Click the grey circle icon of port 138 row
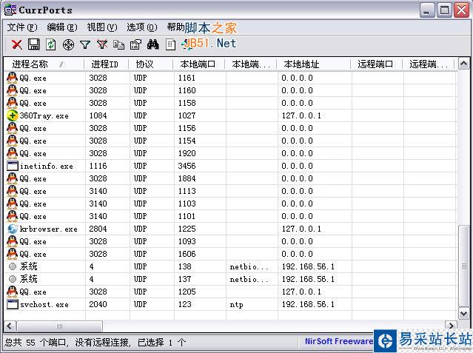 tap(13, 266)
